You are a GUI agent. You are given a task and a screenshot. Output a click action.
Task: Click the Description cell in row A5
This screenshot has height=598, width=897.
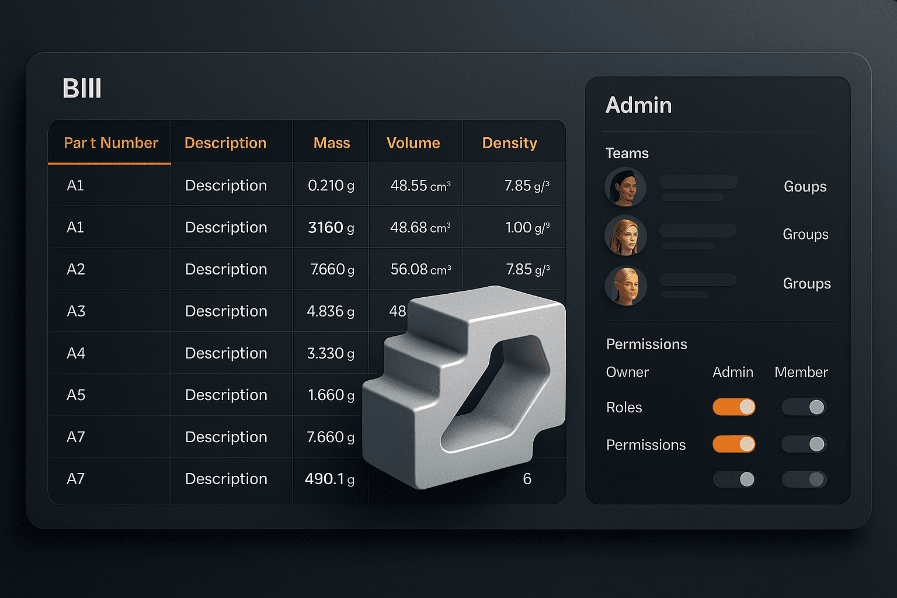226,395
